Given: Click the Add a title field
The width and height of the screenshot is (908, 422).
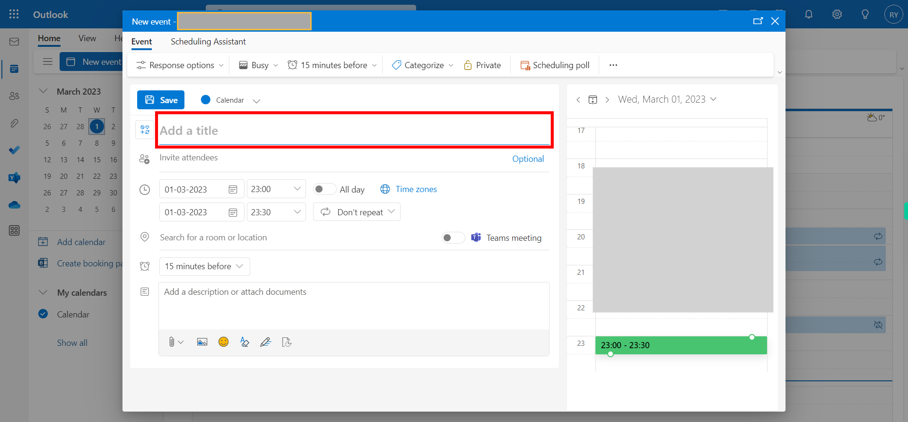Looking at the screenshot, I should click(x=354, y=131).
